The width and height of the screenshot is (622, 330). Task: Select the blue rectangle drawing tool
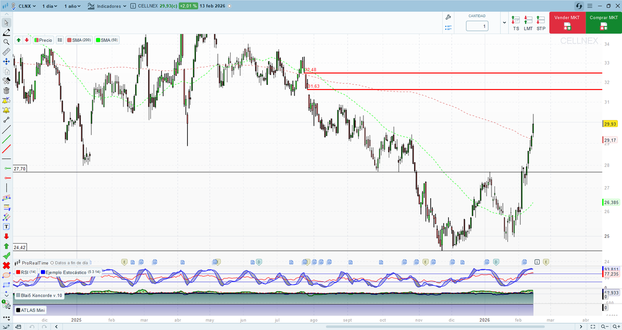[x=6, y=285]
